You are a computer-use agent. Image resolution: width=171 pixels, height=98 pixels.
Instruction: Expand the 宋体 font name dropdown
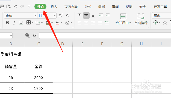(36, 16)
